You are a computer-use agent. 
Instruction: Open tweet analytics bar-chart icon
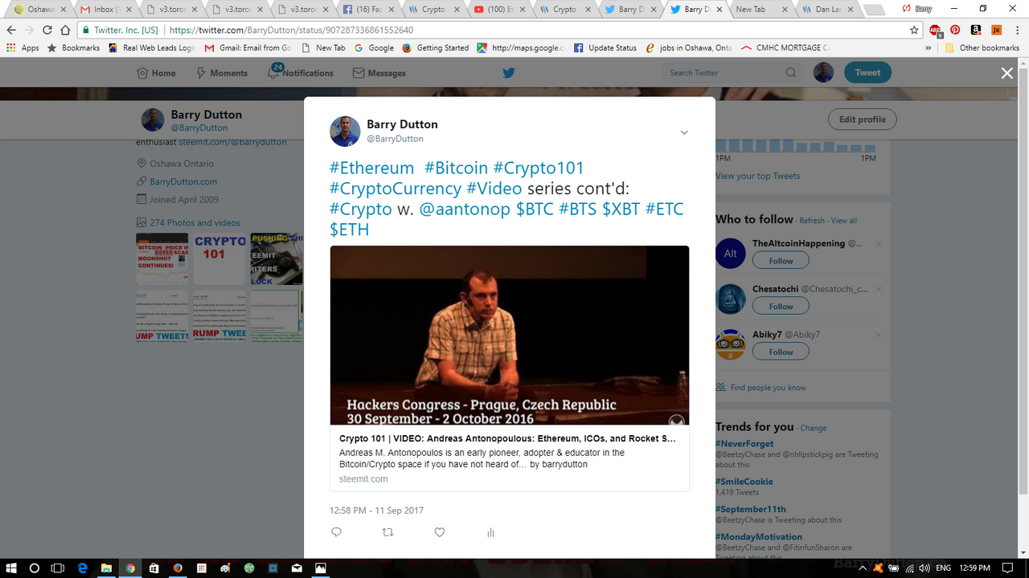(490, 532)
